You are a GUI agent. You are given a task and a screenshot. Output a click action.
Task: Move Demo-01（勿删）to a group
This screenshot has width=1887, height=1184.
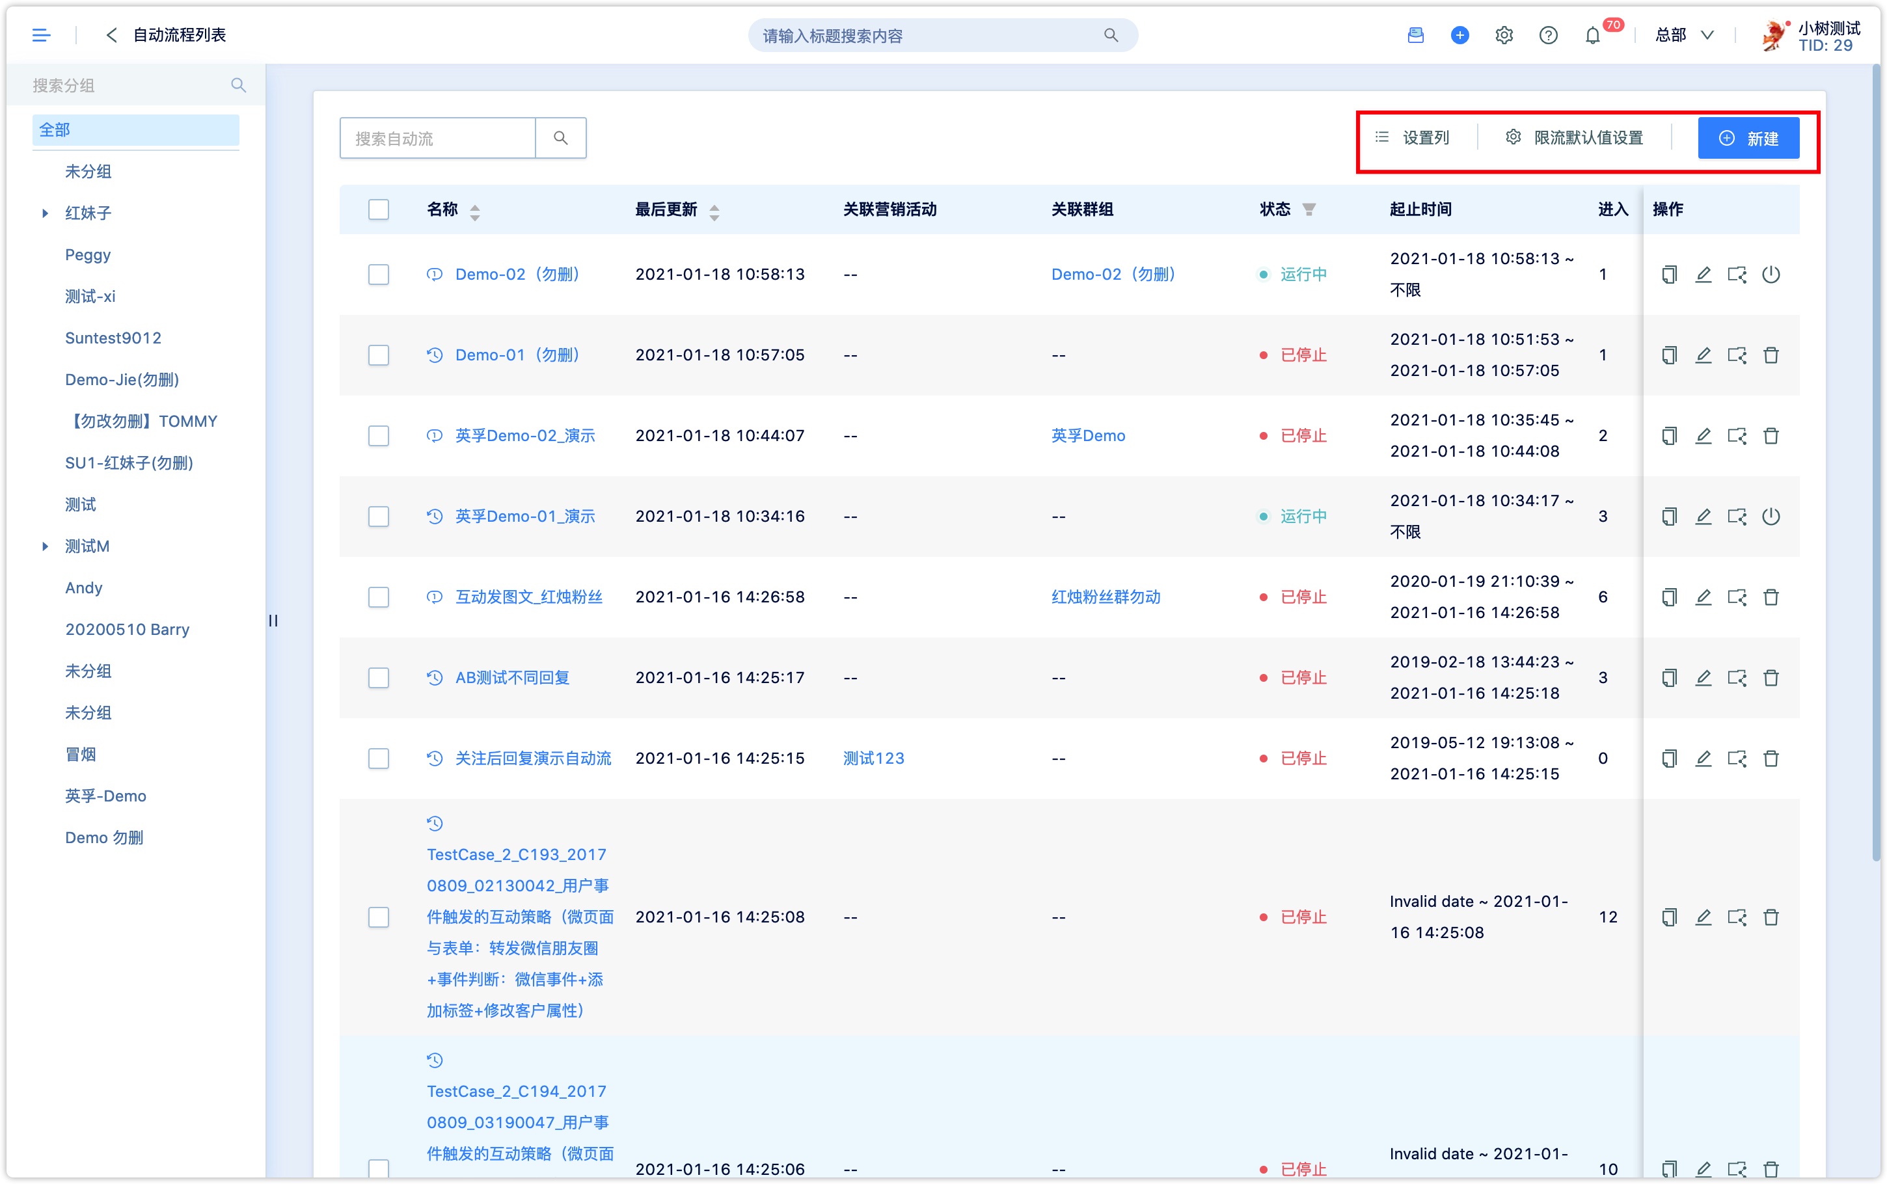[1737, 355]
